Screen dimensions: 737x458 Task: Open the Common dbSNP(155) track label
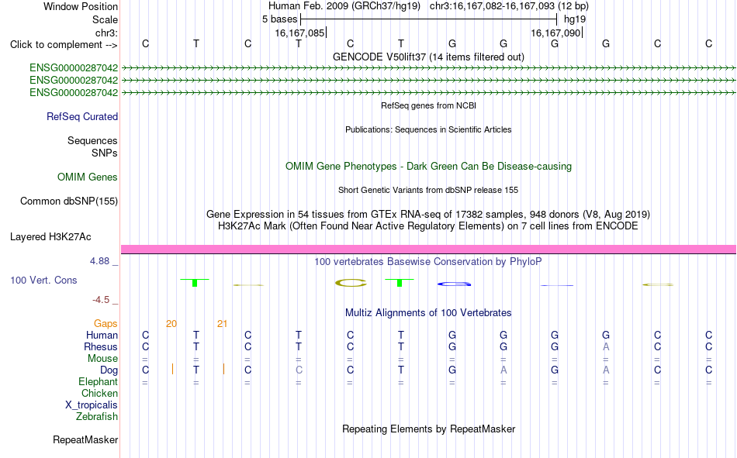(69, 201)
